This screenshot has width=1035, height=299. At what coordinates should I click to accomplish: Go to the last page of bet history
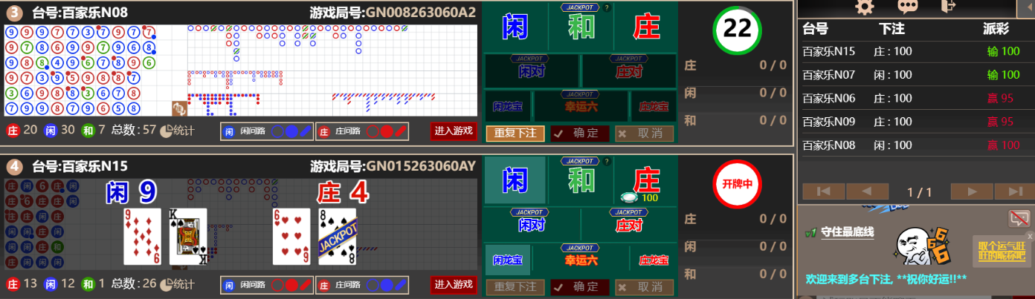1014,191
